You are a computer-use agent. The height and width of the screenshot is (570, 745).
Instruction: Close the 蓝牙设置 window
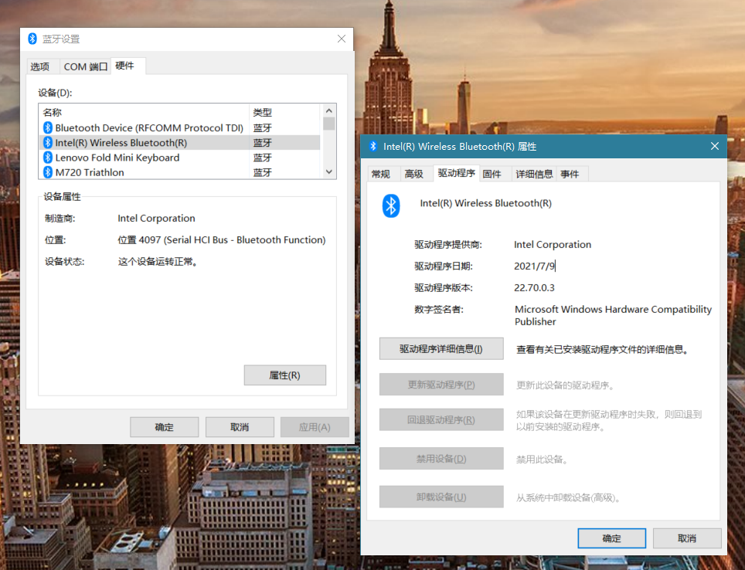(x=341, y=39)
